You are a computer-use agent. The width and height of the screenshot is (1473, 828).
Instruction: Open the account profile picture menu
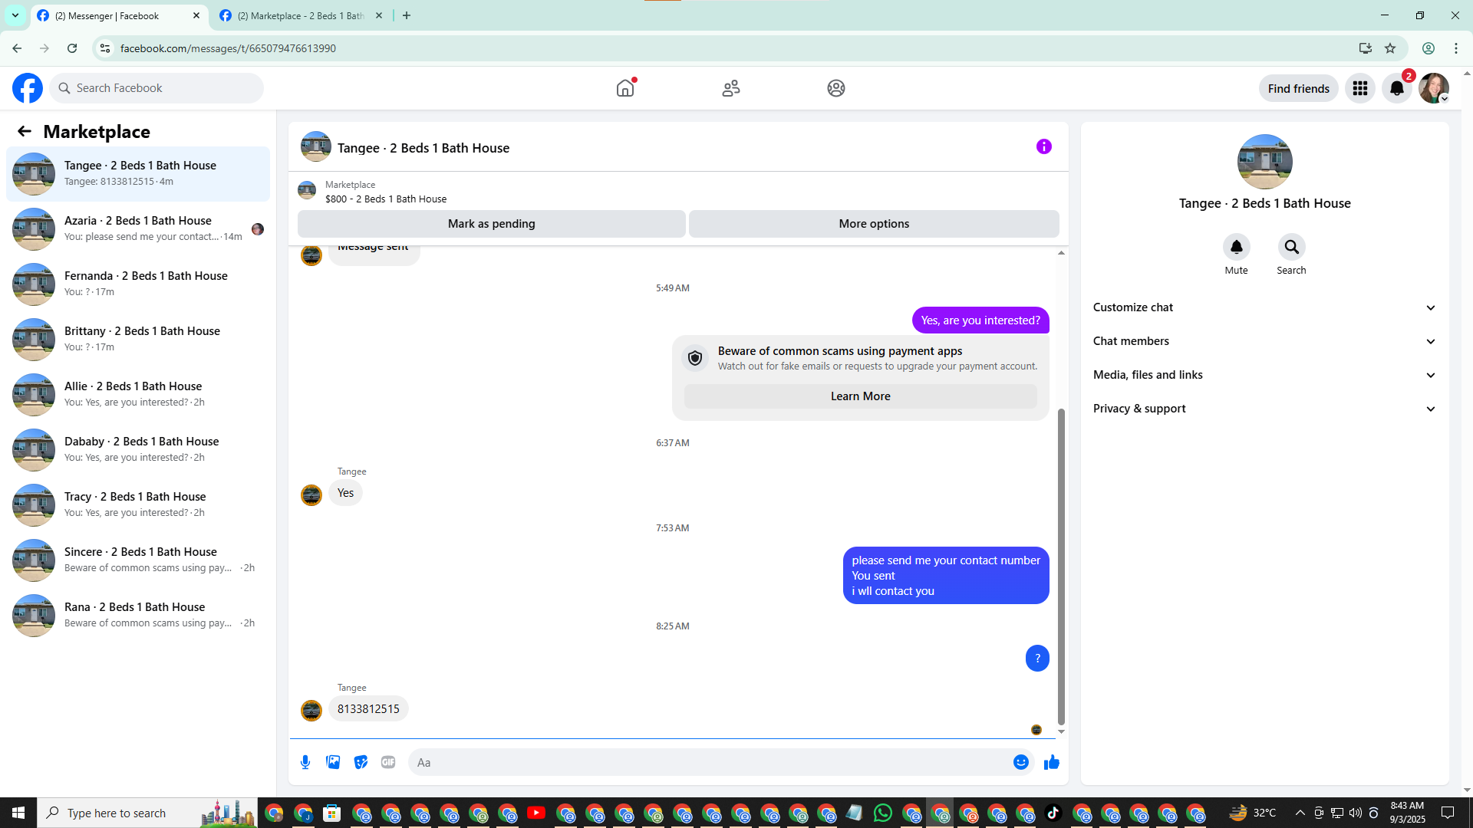1434,88
